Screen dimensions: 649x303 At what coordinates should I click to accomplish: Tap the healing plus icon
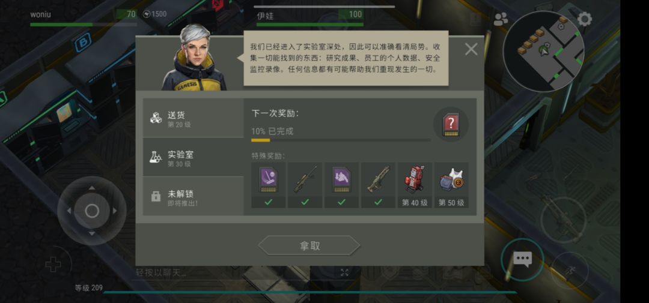tap(53, 264)
